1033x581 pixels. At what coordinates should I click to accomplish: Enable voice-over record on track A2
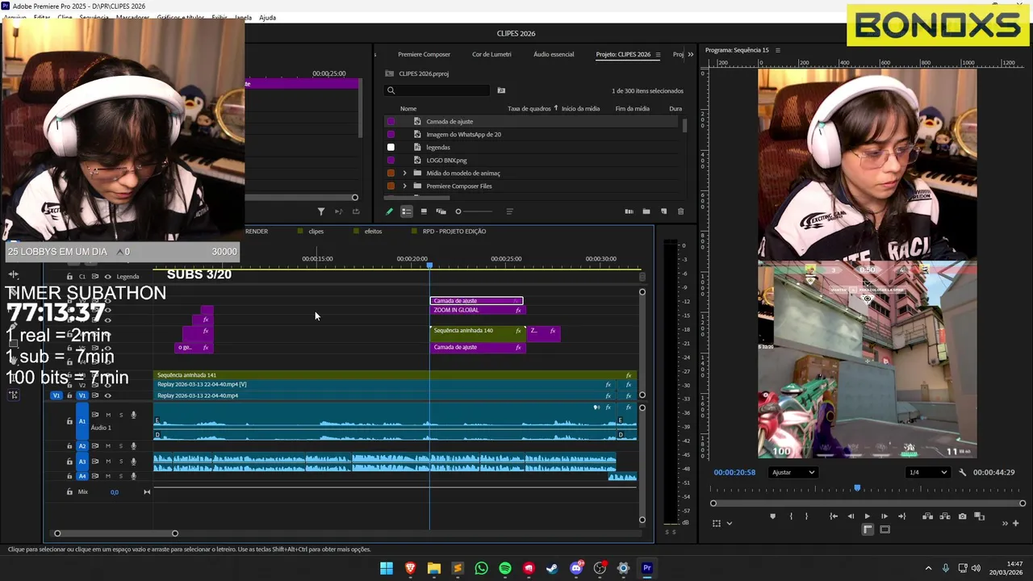point(133,446)
